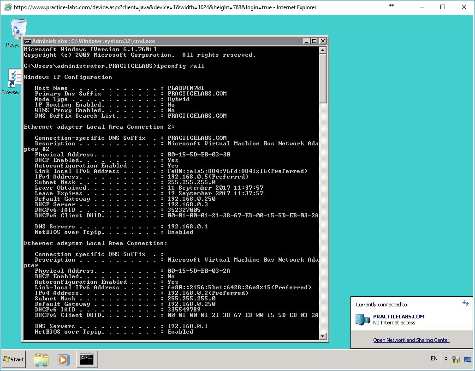475x371 pixels.
Task: Open the cmd.exe system menu icon in title bar
Action: 28,41
